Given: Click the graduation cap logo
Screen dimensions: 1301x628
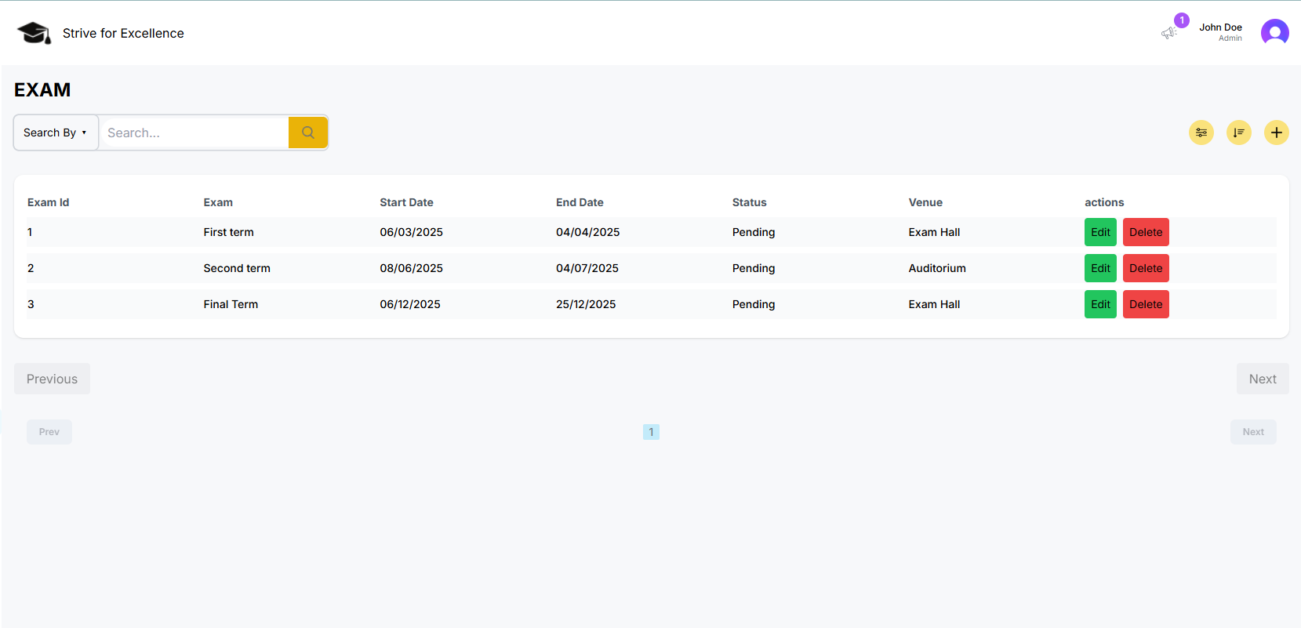Looking at the screenshot, I should coord(34,33).
